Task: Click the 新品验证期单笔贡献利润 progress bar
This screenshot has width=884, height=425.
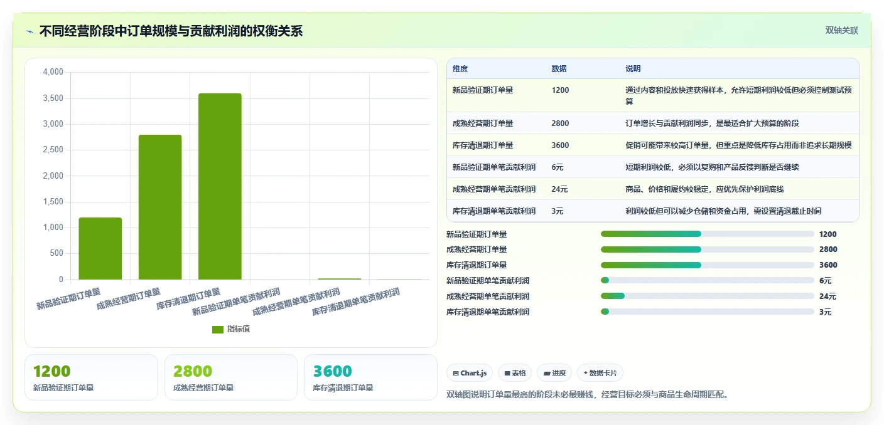Action: 708,280
